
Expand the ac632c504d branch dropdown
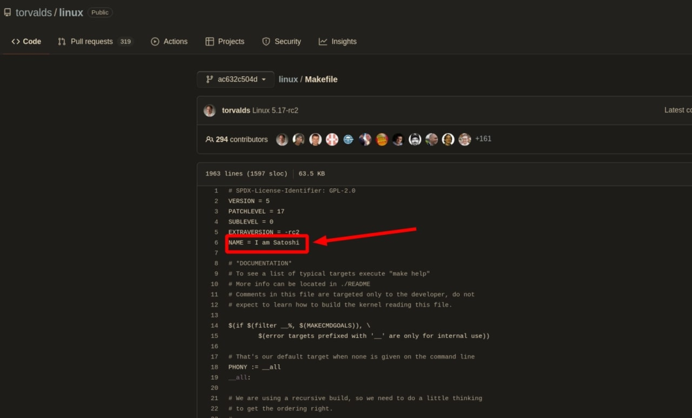click(235, 80)
